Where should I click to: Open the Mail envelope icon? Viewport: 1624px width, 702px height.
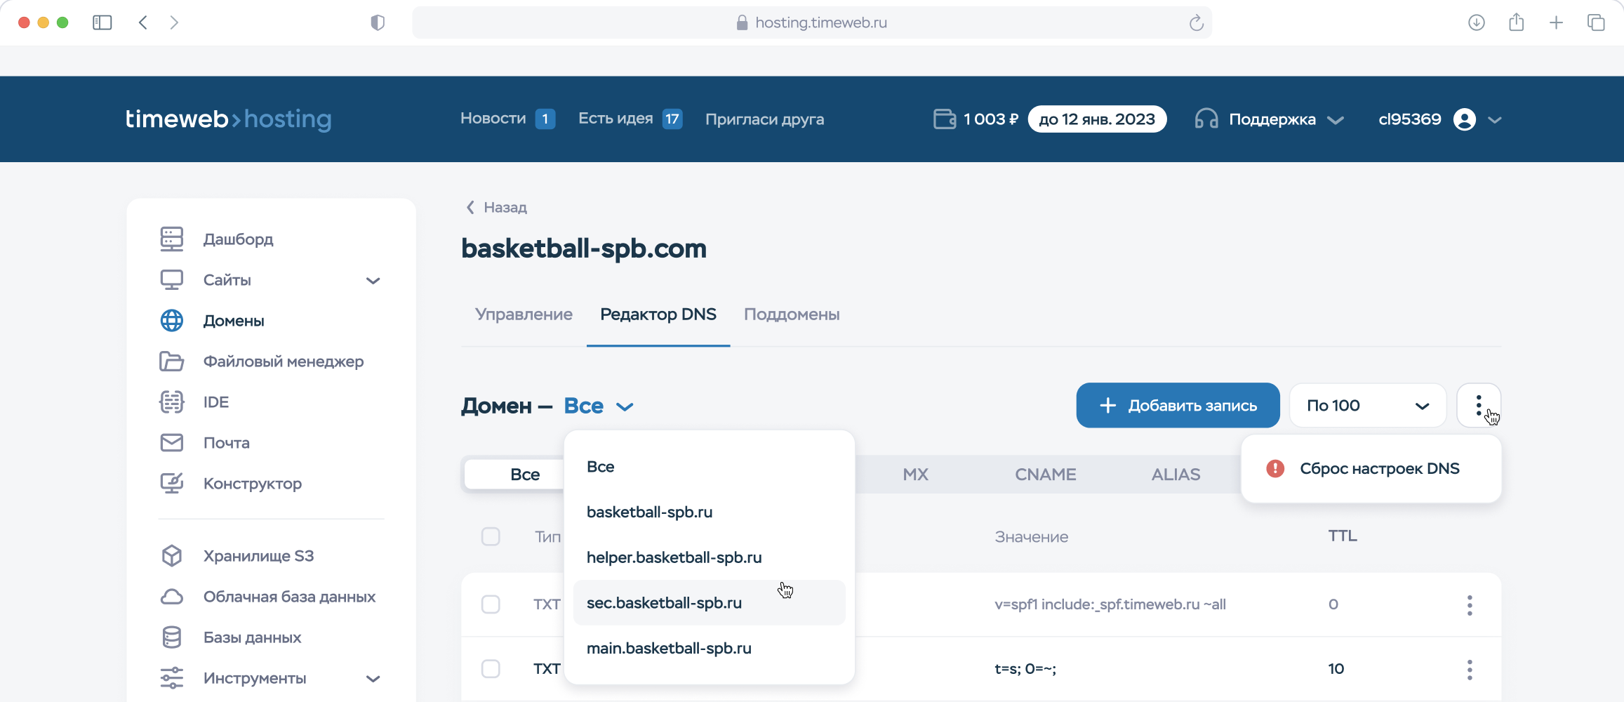(x=172, y=443)
